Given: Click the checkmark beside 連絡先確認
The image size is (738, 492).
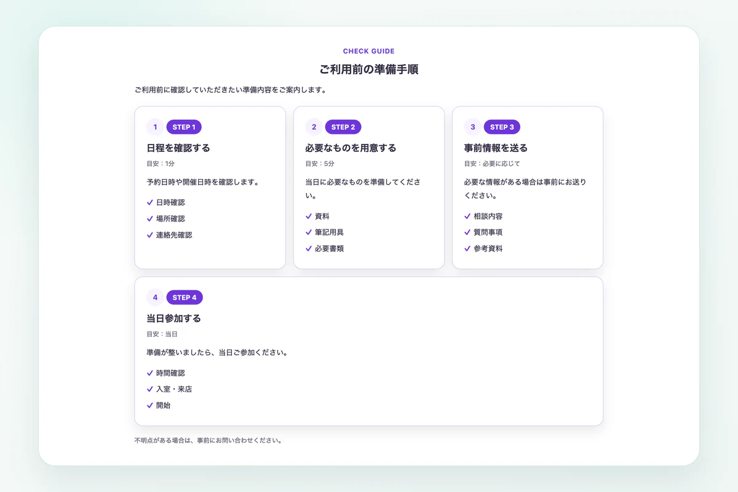Looking at the screenshot, I should [150, 235].
